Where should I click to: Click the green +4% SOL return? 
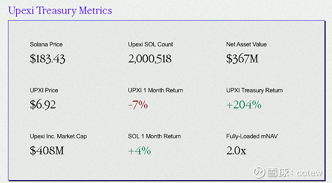point(139,151)
